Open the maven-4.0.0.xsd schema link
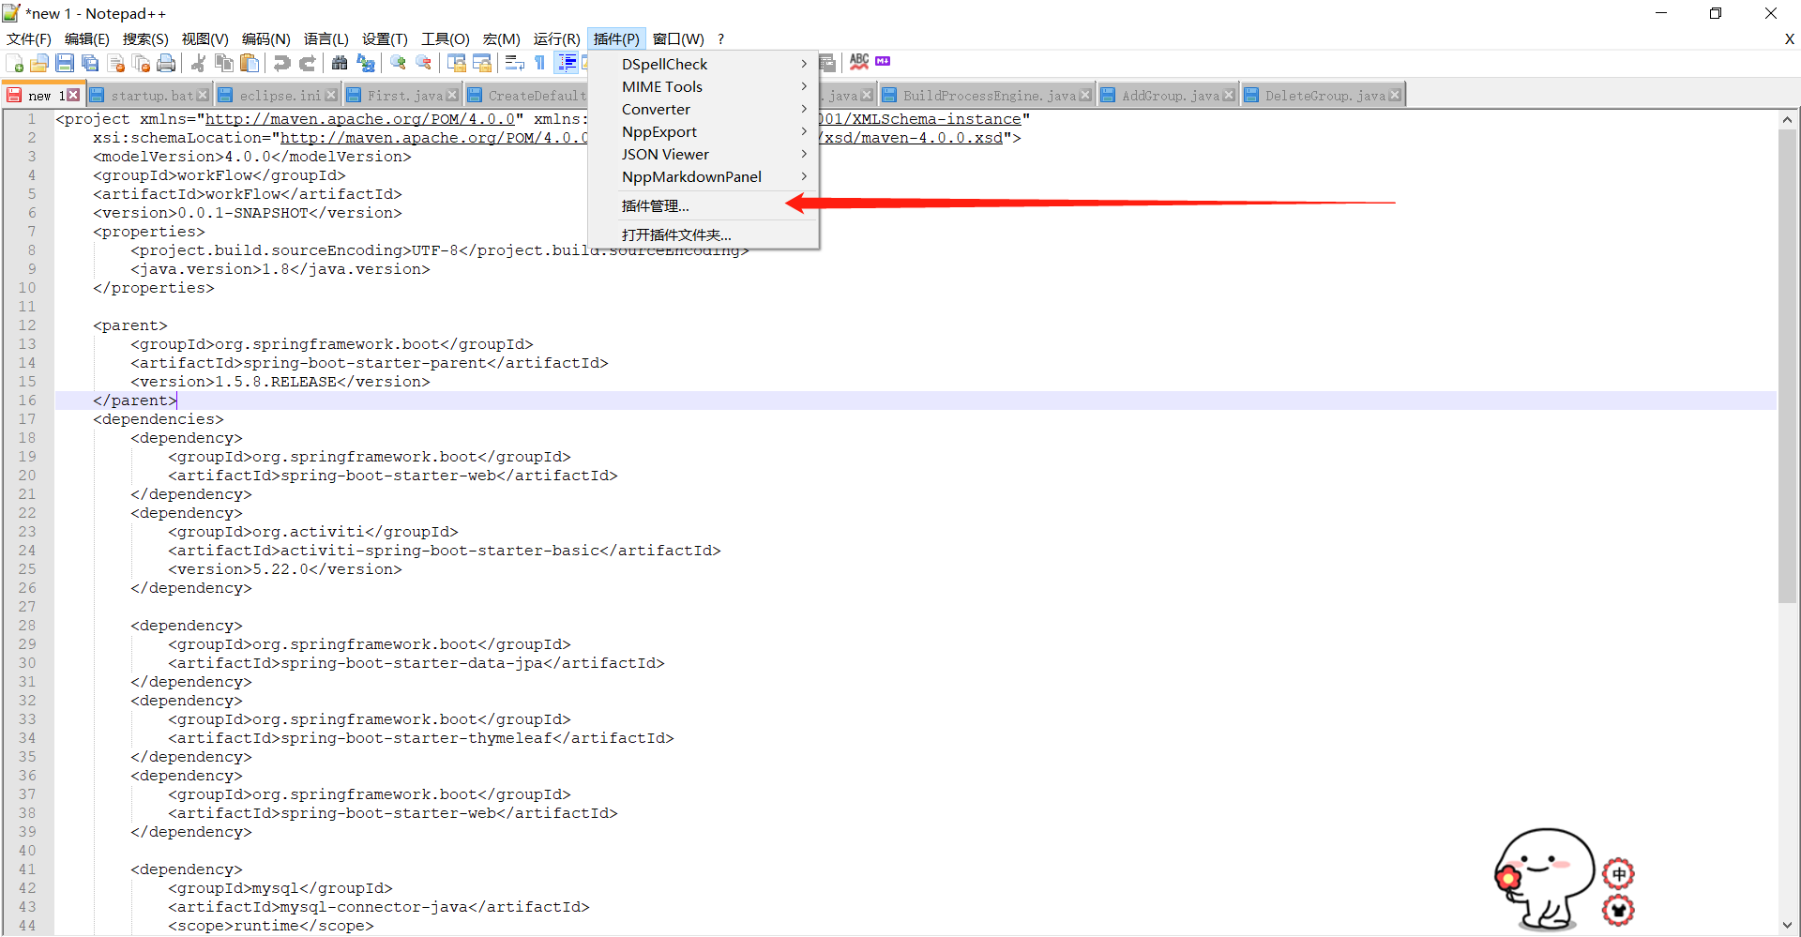This screenshot has width=1801, height=937. point(914,138)
